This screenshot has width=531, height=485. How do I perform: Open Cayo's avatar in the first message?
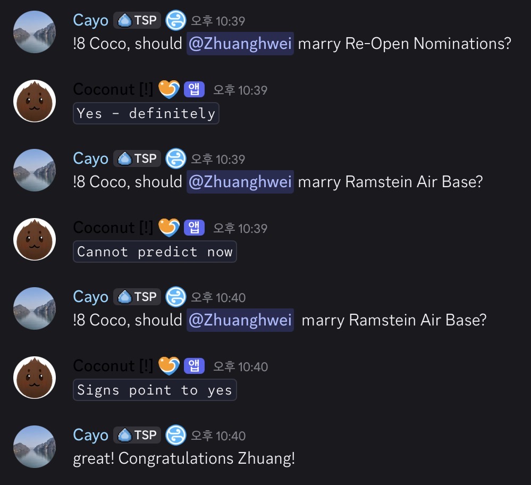(x=35, y=32)
